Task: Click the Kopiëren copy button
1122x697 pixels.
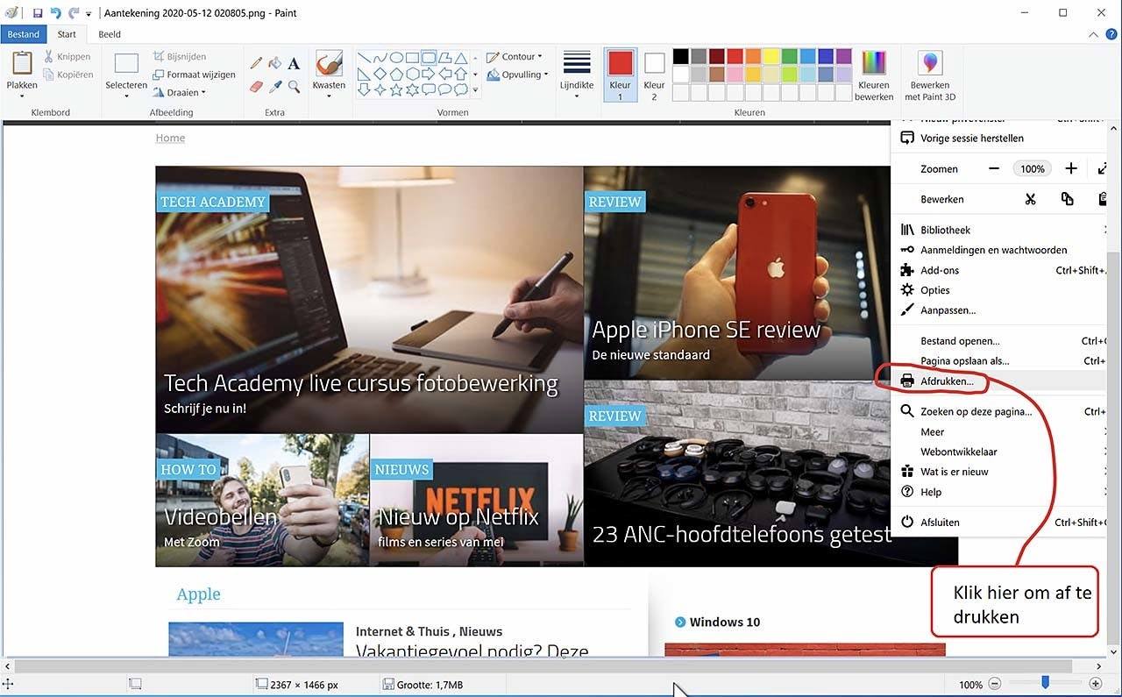Action: coord(67,75)
